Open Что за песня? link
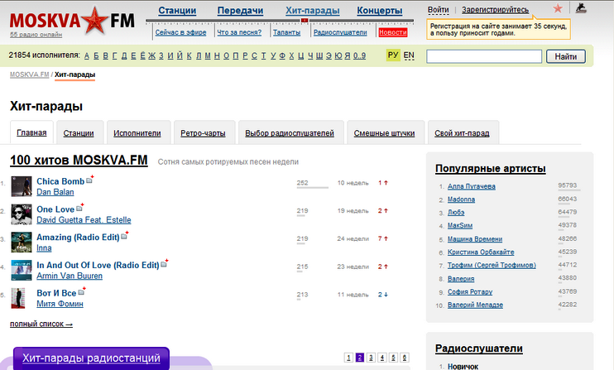This screenshot has width=614, height=370. pos(239,32)
